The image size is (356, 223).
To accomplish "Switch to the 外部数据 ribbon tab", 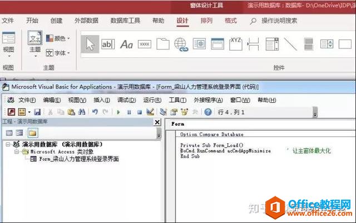I will pos(86,21).
